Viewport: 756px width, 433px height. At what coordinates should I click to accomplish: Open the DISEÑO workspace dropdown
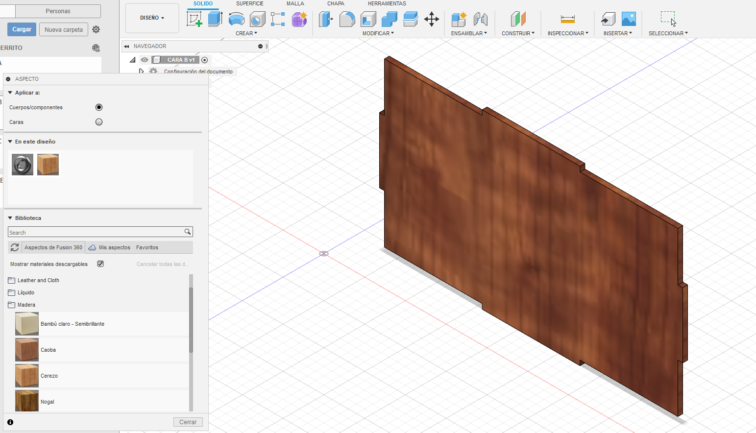click(x=152, y=18)
